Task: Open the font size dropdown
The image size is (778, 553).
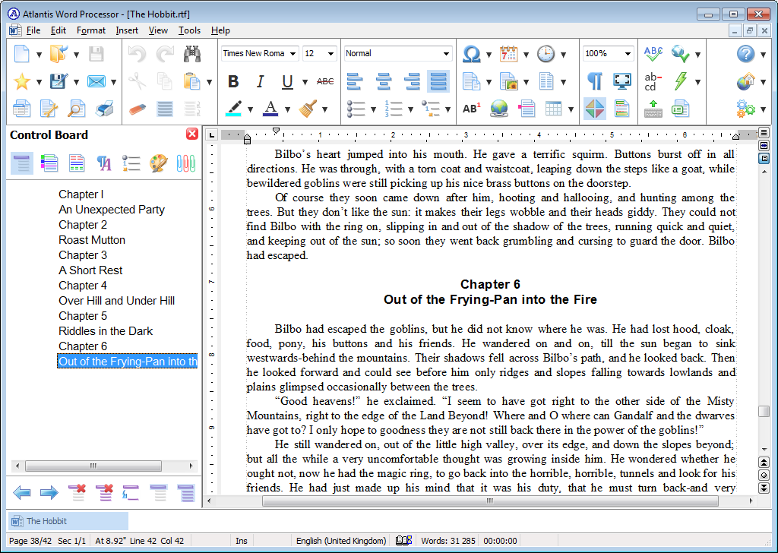Action: pos(330,54)
